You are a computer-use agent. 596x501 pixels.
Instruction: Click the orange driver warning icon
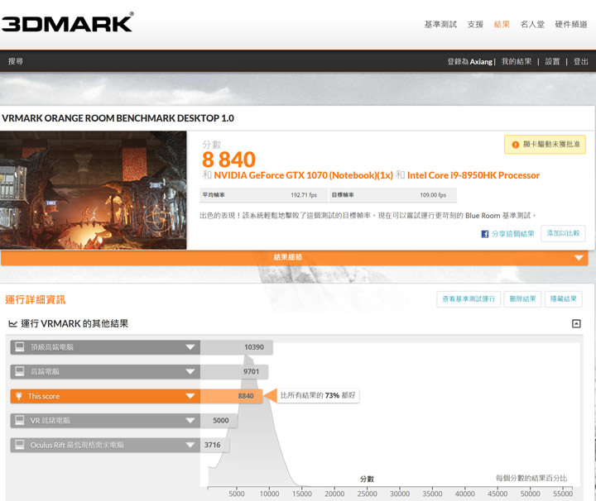click(x=516, y=145)
